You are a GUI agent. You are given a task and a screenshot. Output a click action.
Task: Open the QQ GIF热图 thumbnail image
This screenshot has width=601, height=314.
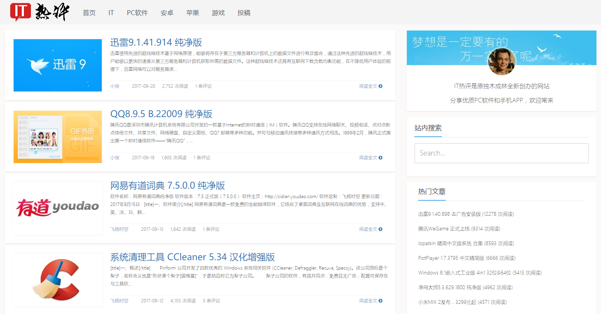tap(58, 137)
